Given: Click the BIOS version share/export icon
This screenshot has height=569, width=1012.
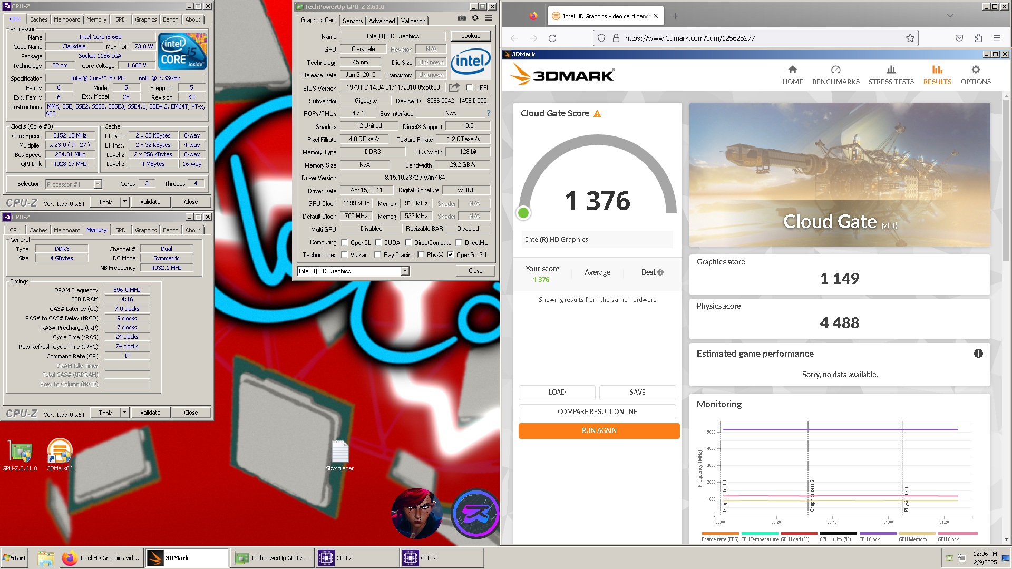Looking at the screenshot, I should point(454,87).
